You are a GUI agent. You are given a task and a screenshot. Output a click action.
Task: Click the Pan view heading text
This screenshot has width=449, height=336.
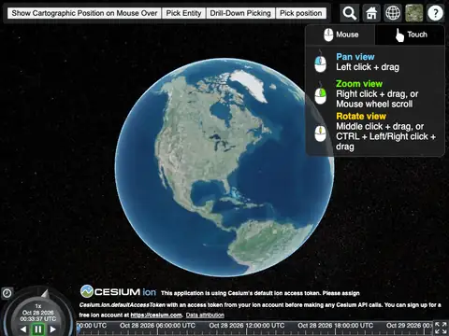click(355, 57)
